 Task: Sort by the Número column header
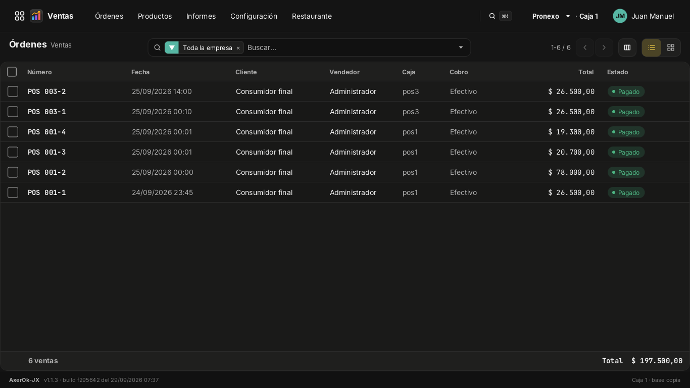tap(39, 72)
